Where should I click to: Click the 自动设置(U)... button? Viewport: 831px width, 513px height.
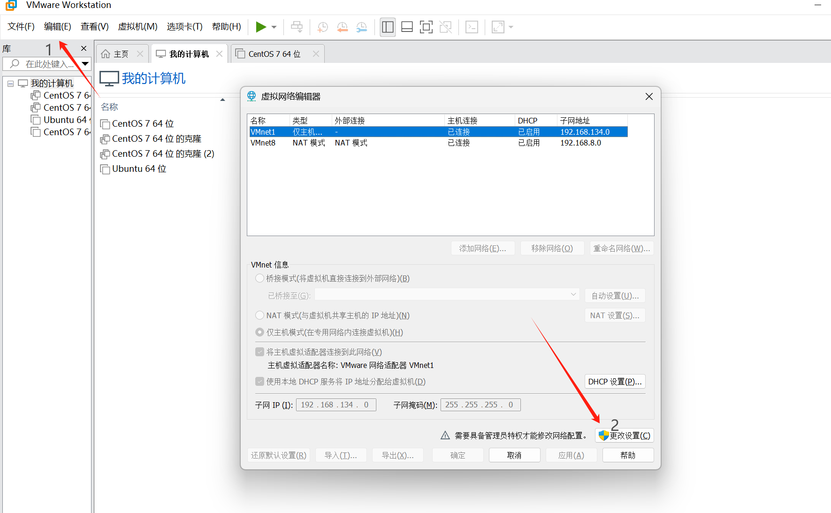(x=615, y=296)
